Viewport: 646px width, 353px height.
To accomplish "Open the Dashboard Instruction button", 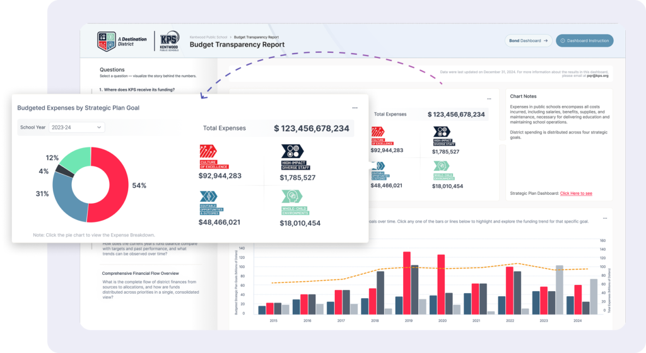I will click(584, 40).
